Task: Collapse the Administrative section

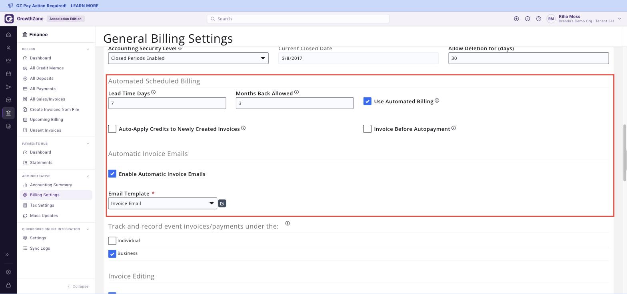Action: (88, 176)
